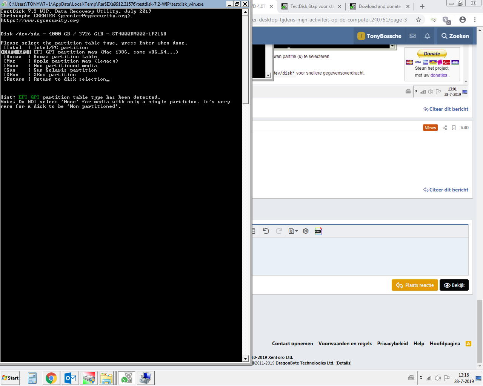Open a new browser tab
This screenshot has width=483, height=386.
[x=422, y=6]
